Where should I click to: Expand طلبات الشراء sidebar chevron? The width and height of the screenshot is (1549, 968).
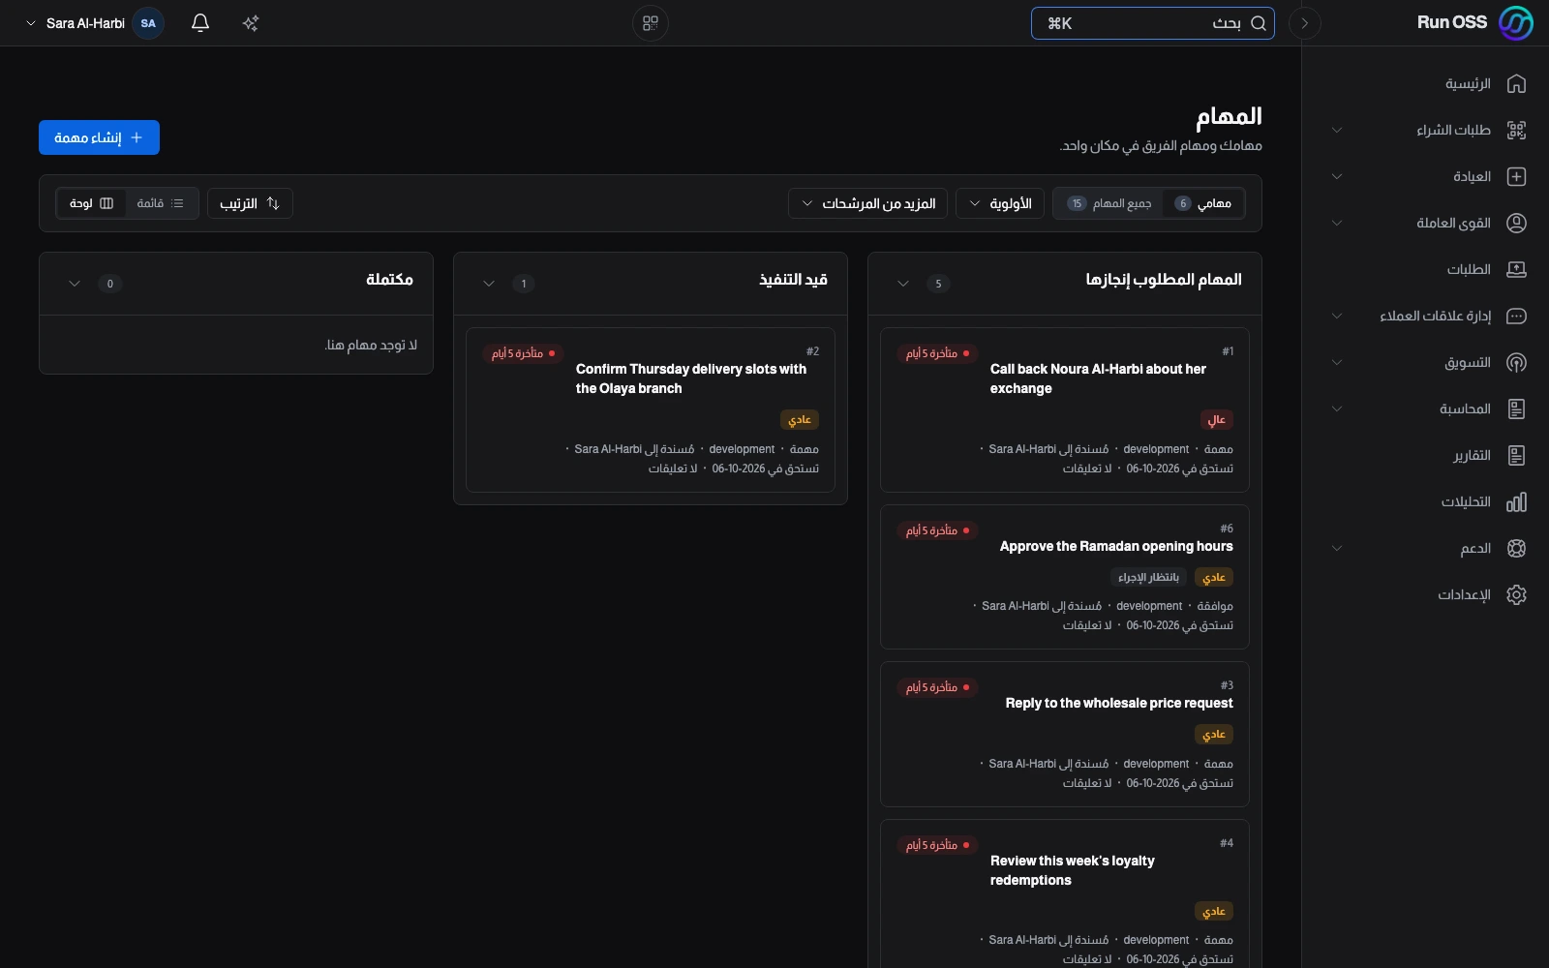click(1337, 130)
